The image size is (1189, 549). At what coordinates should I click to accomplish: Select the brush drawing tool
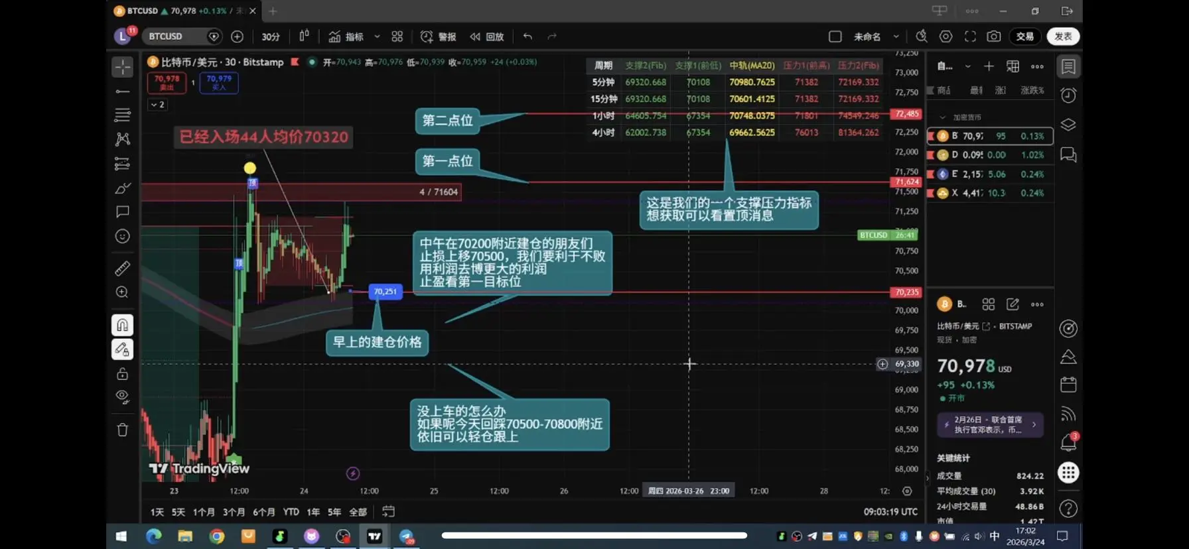point(123,188)
